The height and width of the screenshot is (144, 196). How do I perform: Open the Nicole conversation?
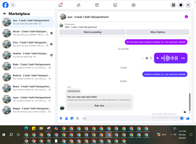tap(27, 33)
